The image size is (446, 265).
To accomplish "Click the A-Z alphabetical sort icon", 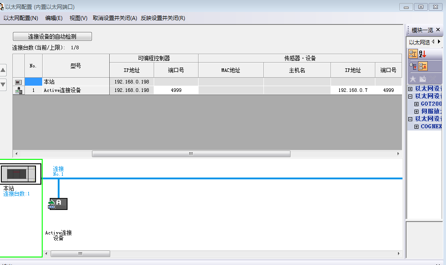I will click(x=422, y=54).
